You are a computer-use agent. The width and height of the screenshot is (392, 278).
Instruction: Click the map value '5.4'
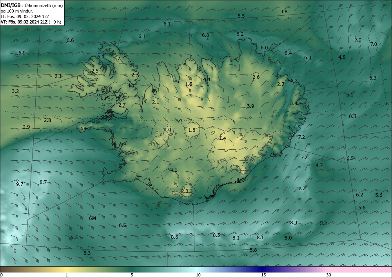tap(108, 120)
